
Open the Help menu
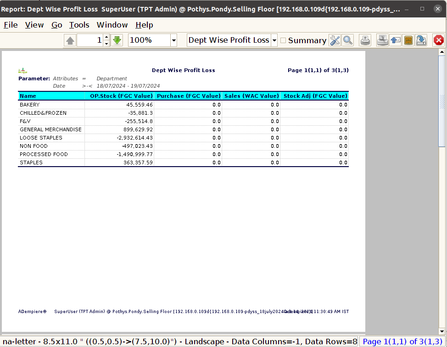[x=144, y=25]
